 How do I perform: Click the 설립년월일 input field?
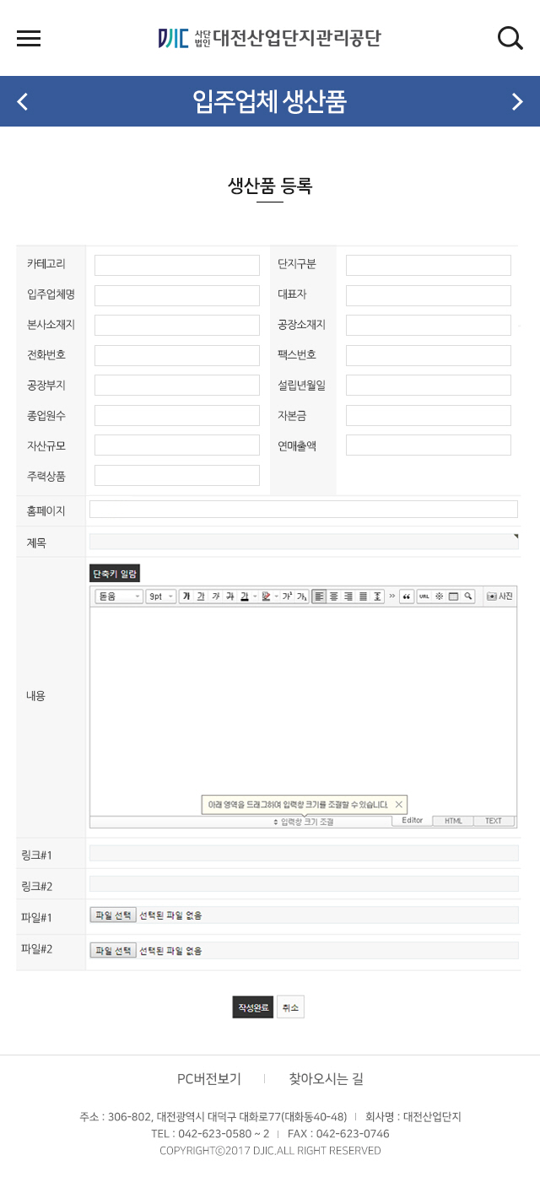pos(429,386)
